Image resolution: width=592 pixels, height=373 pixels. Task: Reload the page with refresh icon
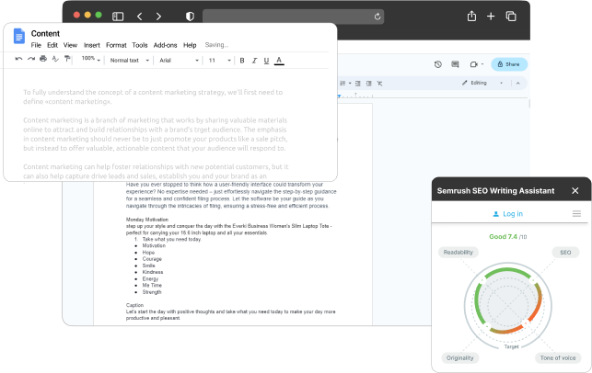coord(377,17)
